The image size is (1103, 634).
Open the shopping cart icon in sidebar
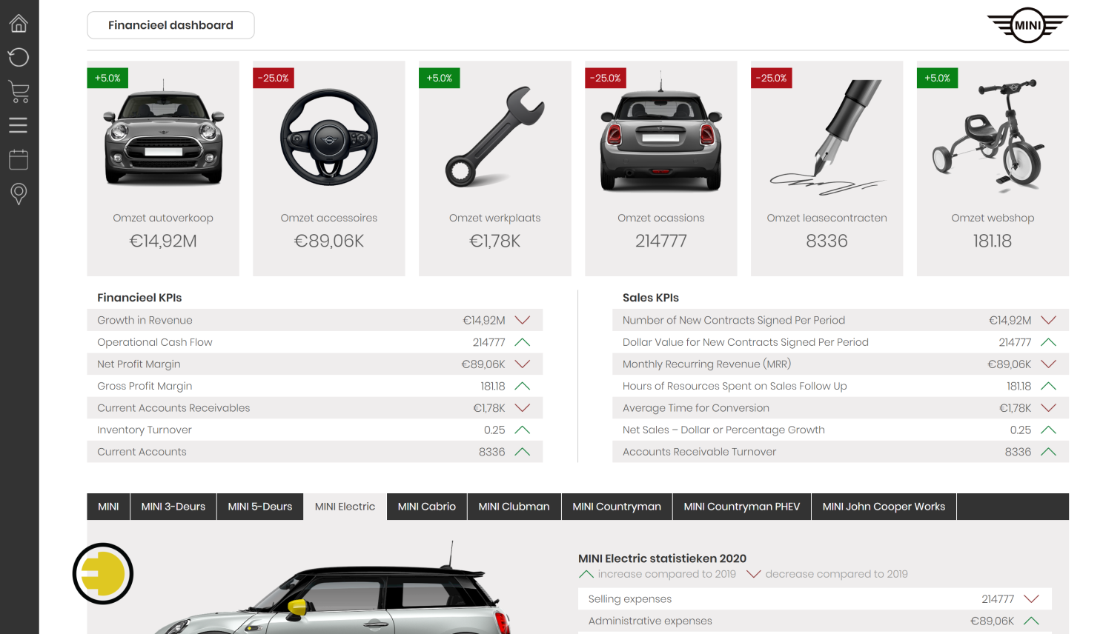coord(19,91)
